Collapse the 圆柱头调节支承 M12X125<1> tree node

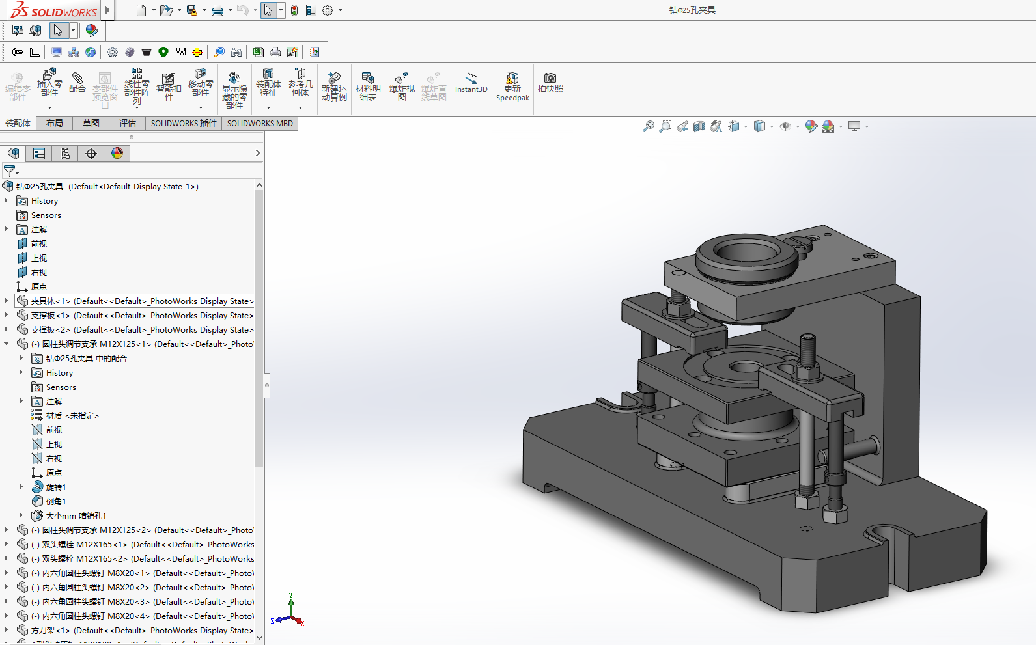pos(7,344)
